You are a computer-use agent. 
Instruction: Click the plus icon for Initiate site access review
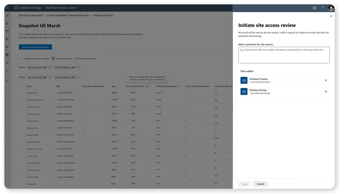[x=21, y=59]
